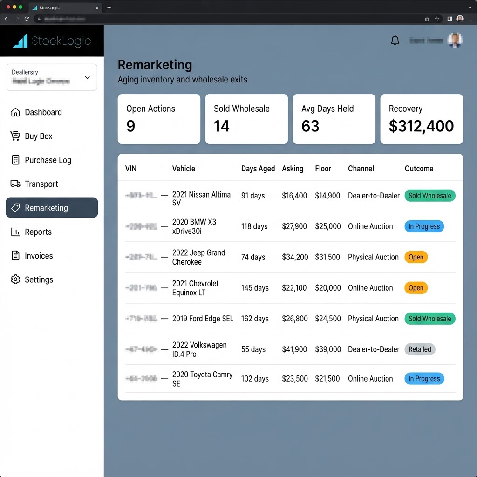Screen dimensions: 477x477
Task: Click the 145 days cell
Action: click(x=255, y=288)
